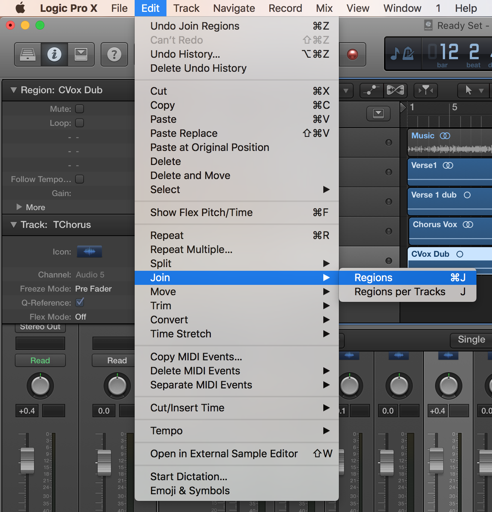
Task: Toggle the Flex show/hide icon
Action: coord(395,90)
